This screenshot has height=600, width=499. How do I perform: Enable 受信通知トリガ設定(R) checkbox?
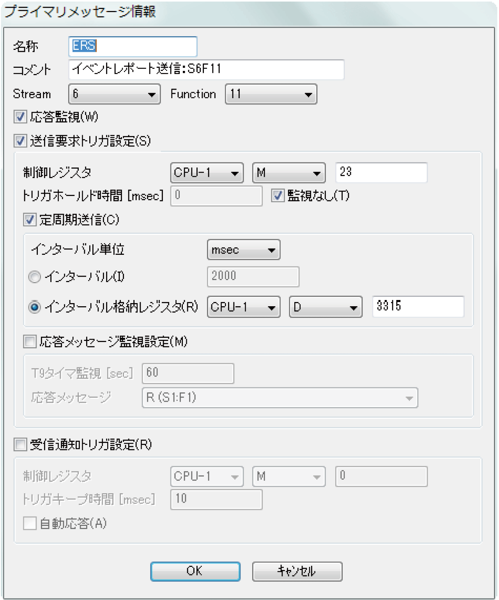tap(20, 445)
